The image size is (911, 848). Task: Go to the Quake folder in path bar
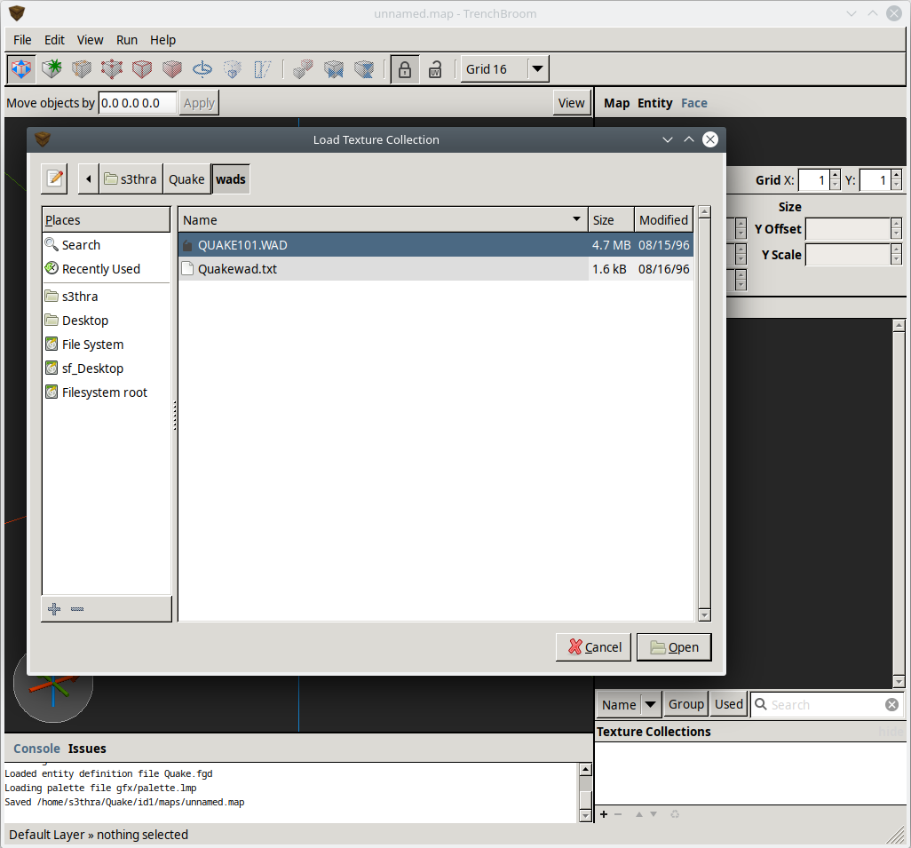[x=186, y=179]
